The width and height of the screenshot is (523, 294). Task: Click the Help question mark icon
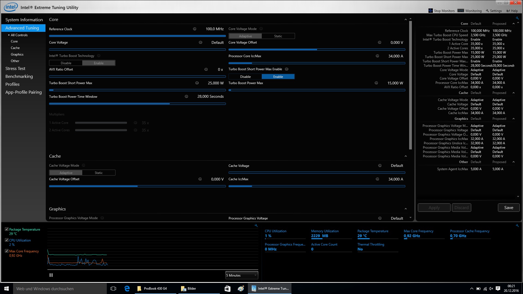[x=508, y=11]
